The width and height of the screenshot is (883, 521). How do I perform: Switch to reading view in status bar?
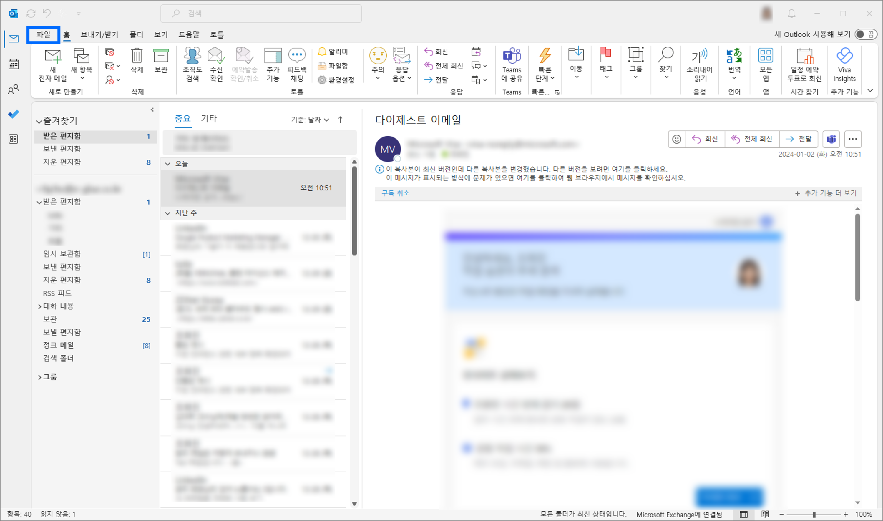(x=765, y=514)
